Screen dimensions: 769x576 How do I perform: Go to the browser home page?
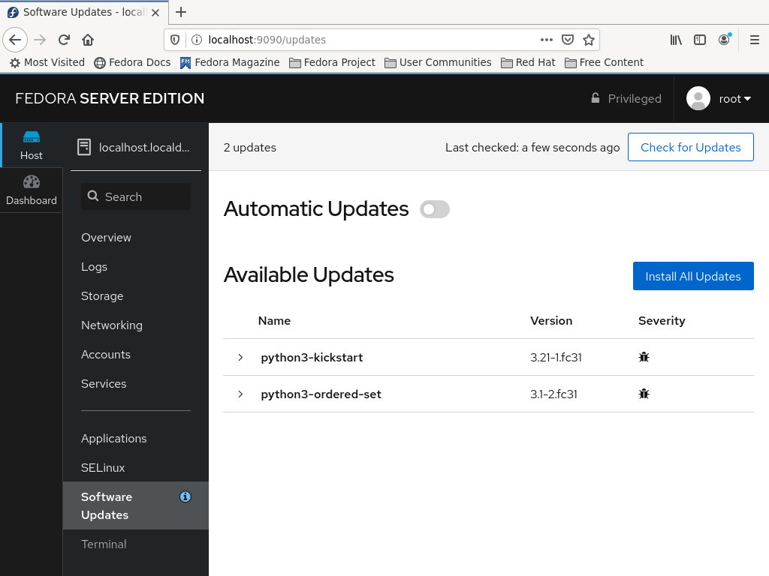(x=88, y=40)
